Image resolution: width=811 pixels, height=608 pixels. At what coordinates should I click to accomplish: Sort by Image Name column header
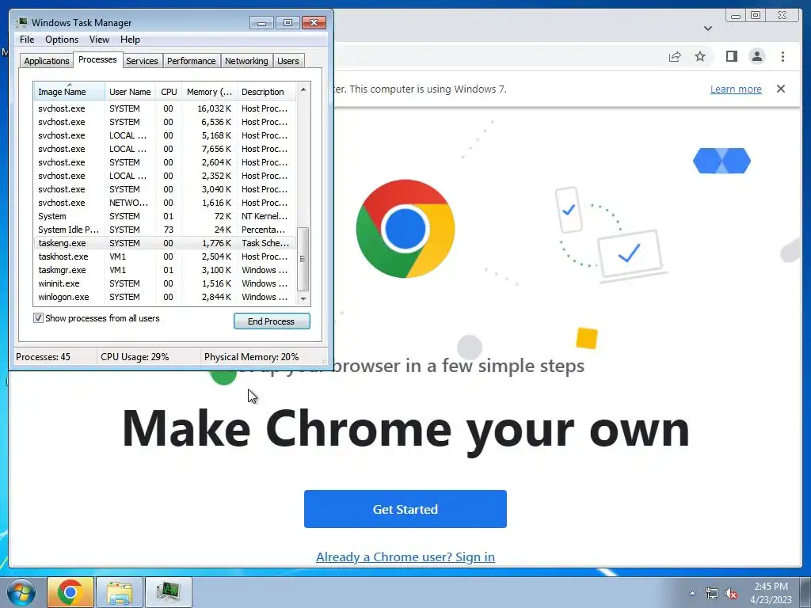pyautogui.click(x=69, y=92)
